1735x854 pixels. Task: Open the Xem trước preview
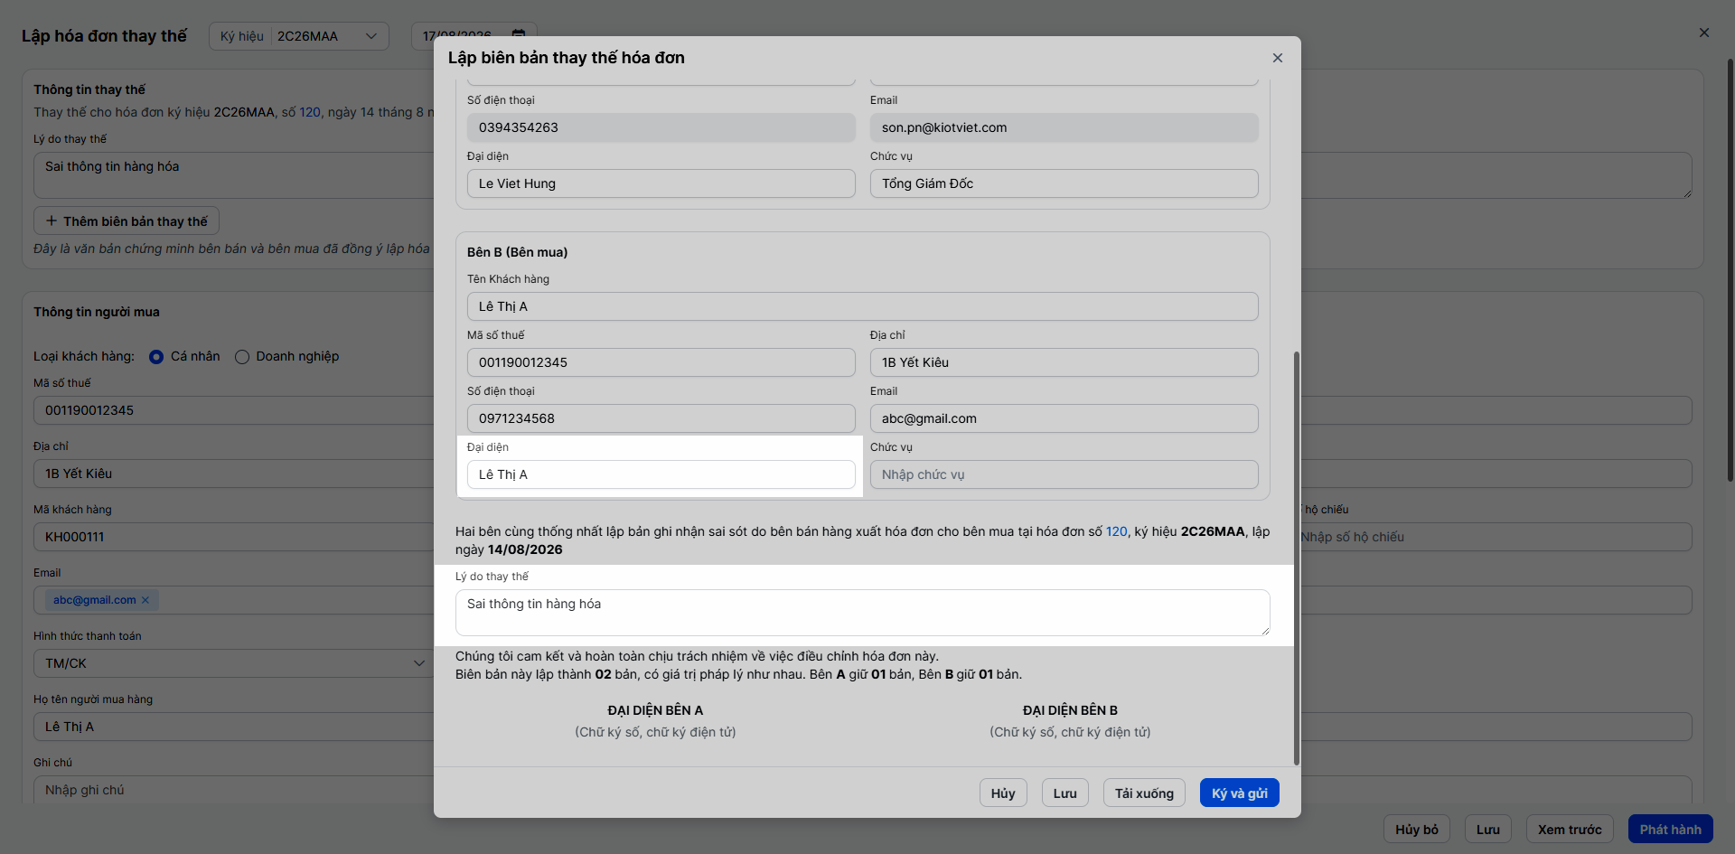pos(1570,830)
